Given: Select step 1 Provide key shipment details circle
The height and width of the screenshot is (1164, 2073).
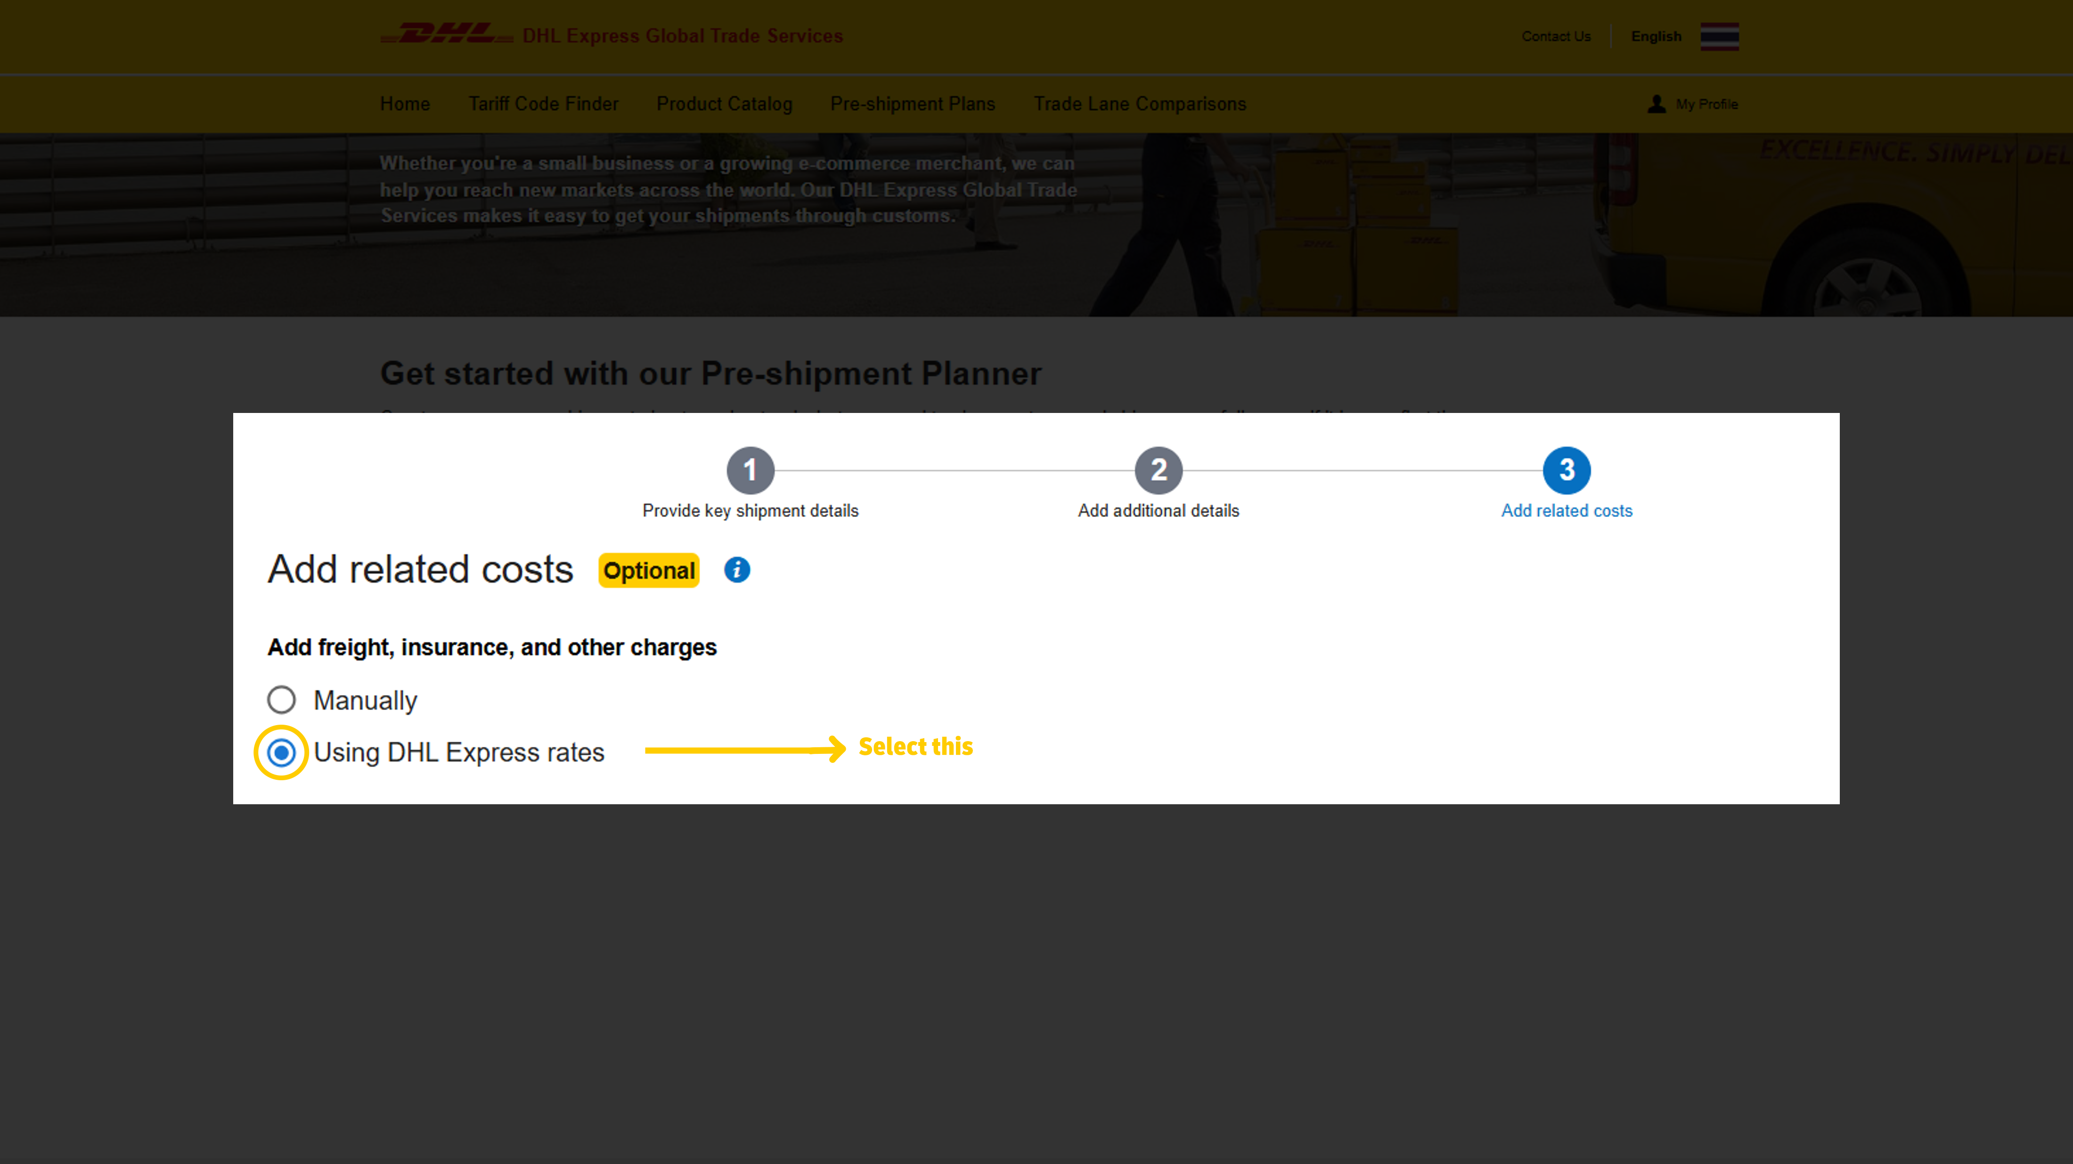Looking at the screenshot, I should 750,470.
